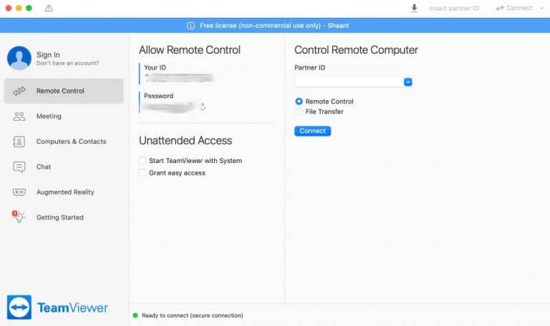Click the user avatar profile icon
550x326 pixels.
(x=19, y=58)
